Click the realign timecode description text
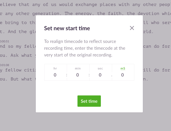This screenshot has width=171, height=131. 85,48
